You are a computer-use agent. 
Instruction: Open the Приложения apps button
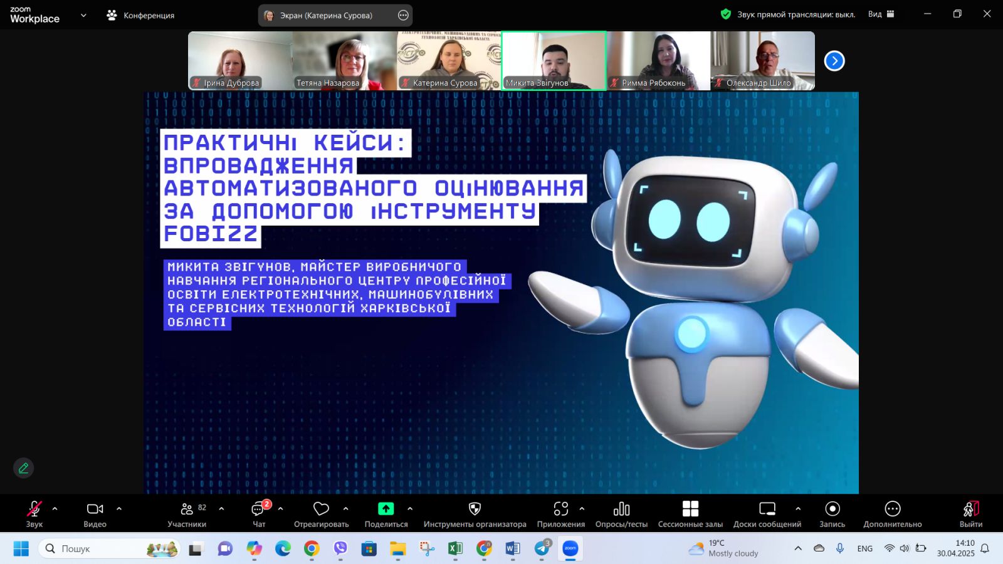pyautogui.click(x=561, y=514)
